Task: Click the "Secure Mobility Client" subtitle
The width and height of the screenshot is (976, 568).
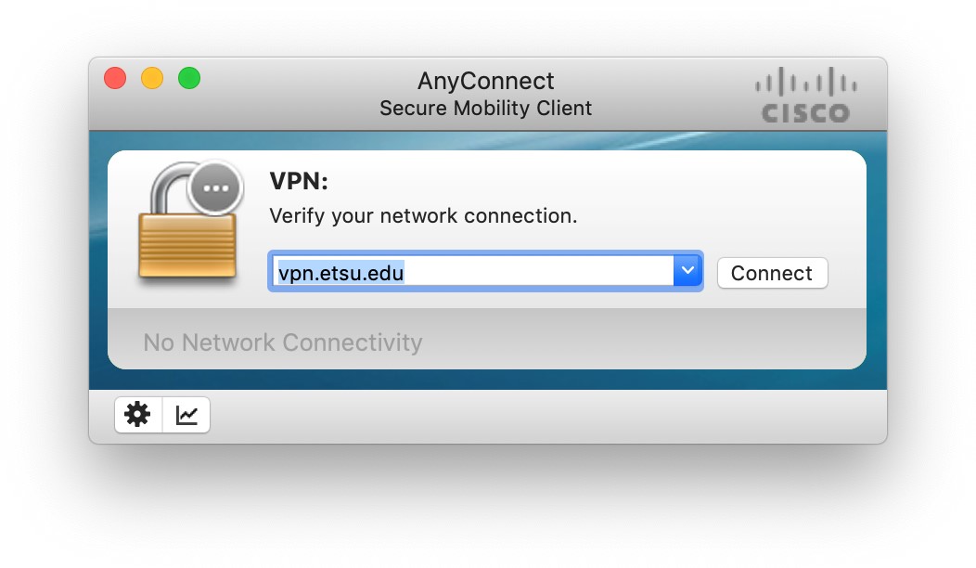Action: tap(486, 108)
